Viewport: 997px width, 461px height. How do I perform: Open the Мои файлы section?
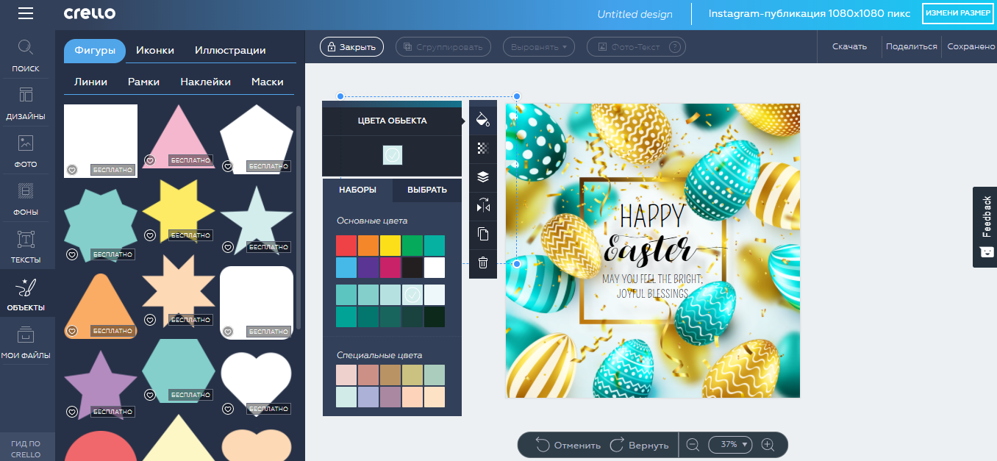click(26, 342)
